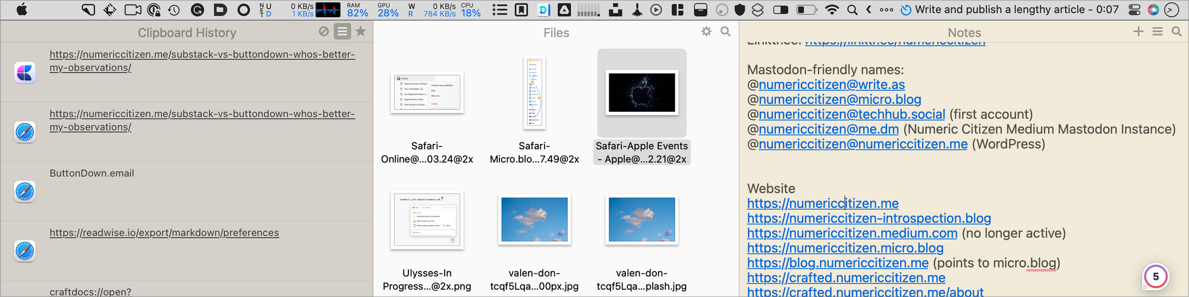This screenshot has height=297, width=1189.
Task: Open the blog.numericcitizen.me link
Action: [838, 263]
